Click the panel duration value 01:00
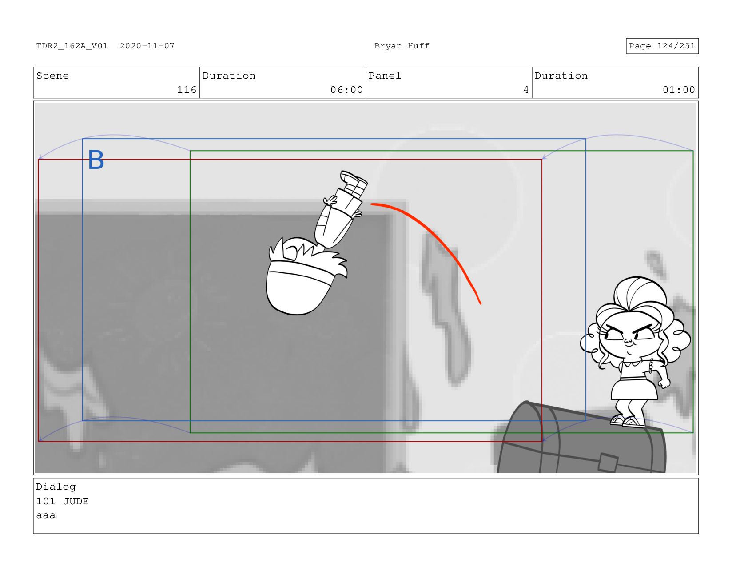Viewport: 732px width, 567px height. [679, 90]
